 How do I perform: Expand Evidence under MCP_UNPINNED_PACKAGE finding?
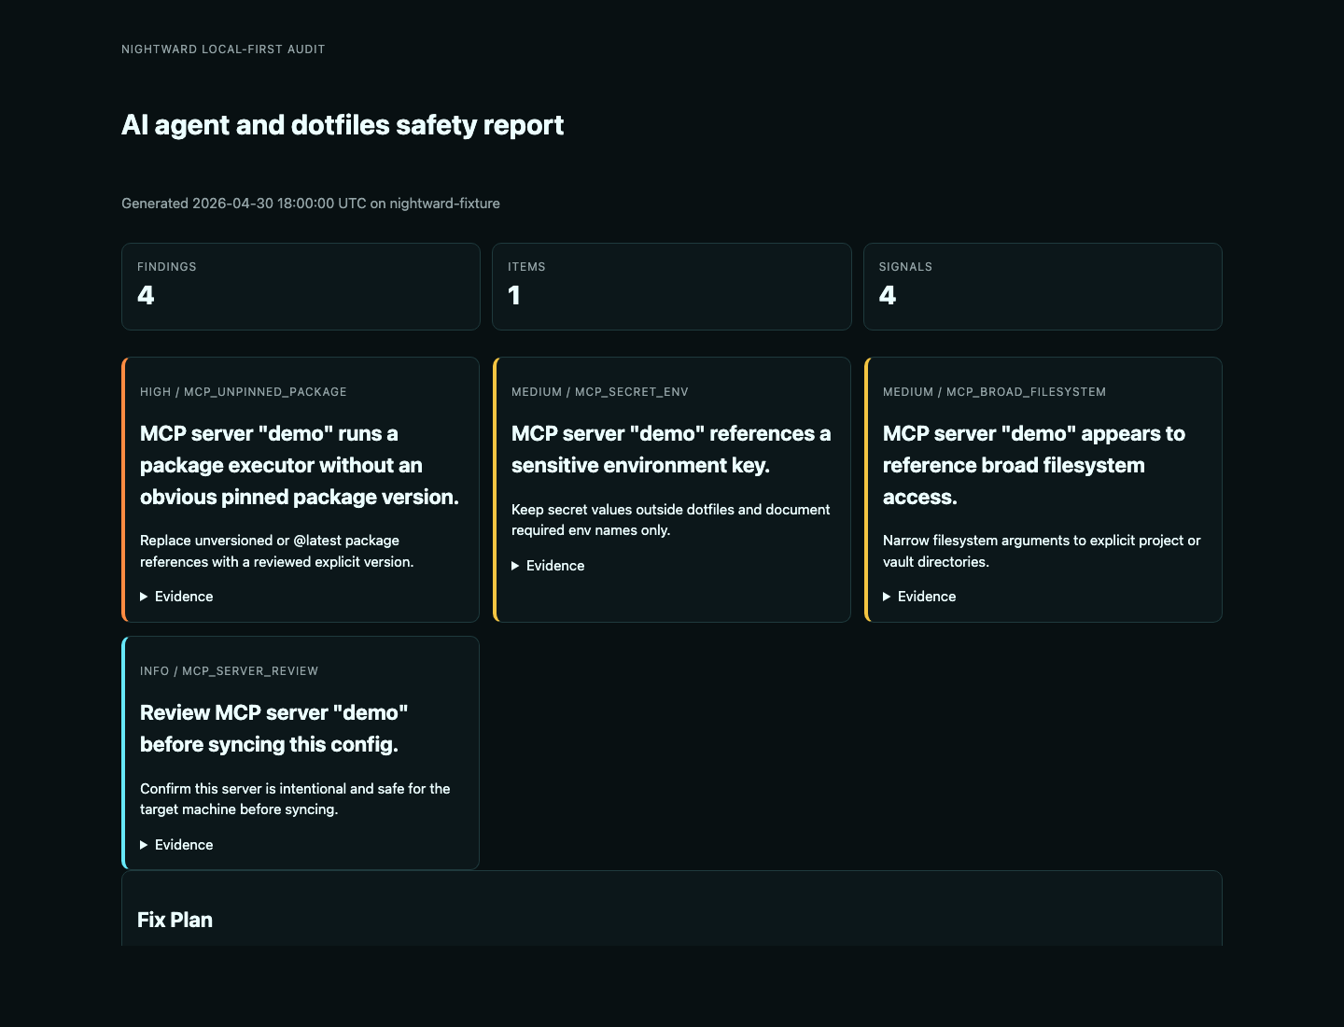point(176,597)
